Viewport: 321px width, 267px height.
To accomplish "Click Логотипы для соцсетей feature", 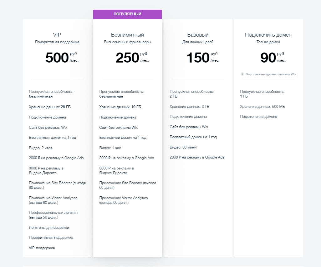I will [49, 228].
